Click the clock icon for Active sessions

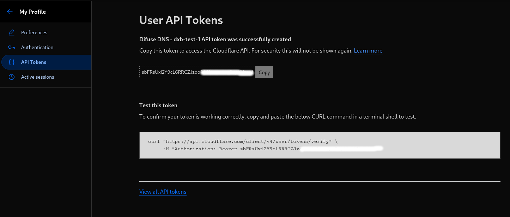tap(12, 77)
